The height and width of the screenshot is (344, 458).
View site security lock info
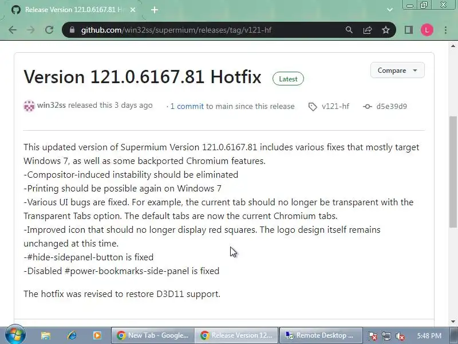pyautogui.click(x=72, y=30)
